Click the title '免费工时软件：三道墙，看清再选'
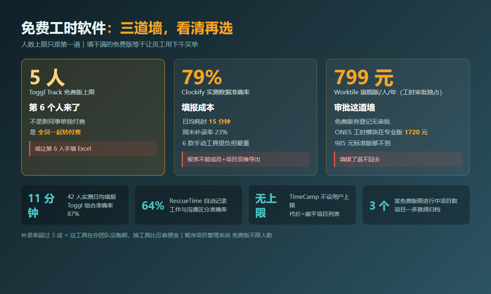This screenshot has height=294, width=491. pos(127,28)
